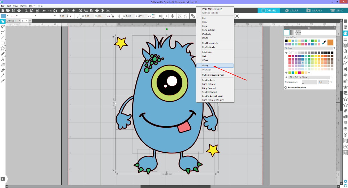Add a new document tab with plus button
Image resolution: width=348 pixels, height=188 pixels.
click(30, 20)
